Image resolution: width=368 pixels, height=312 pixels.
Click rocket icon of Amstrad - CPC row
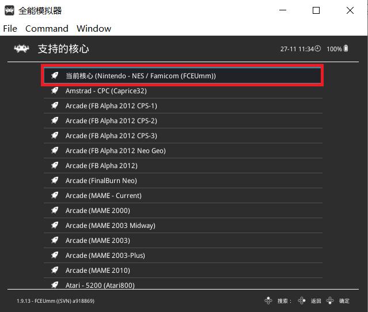click(55, 90)
